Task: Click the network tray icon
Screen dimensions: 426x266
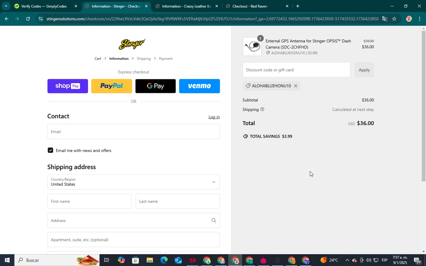Action: click(x=376, y=260)
